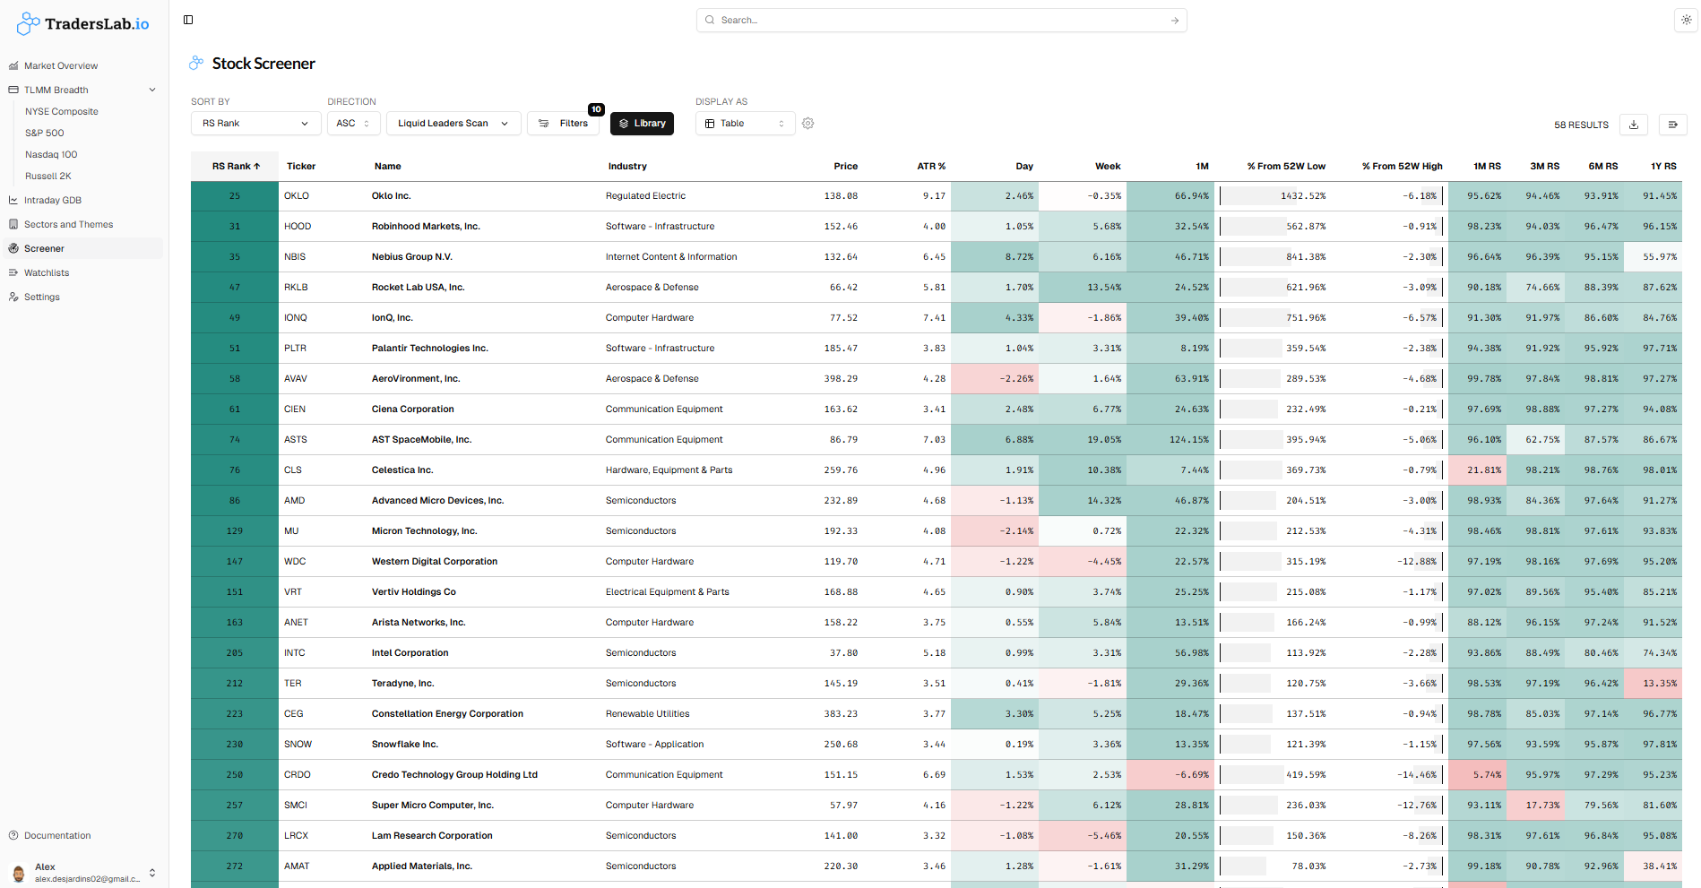Click Applied Materials, Inc. name
Image resolution: width=1701 pixels, height=888 pixels.
click(421, 866)
